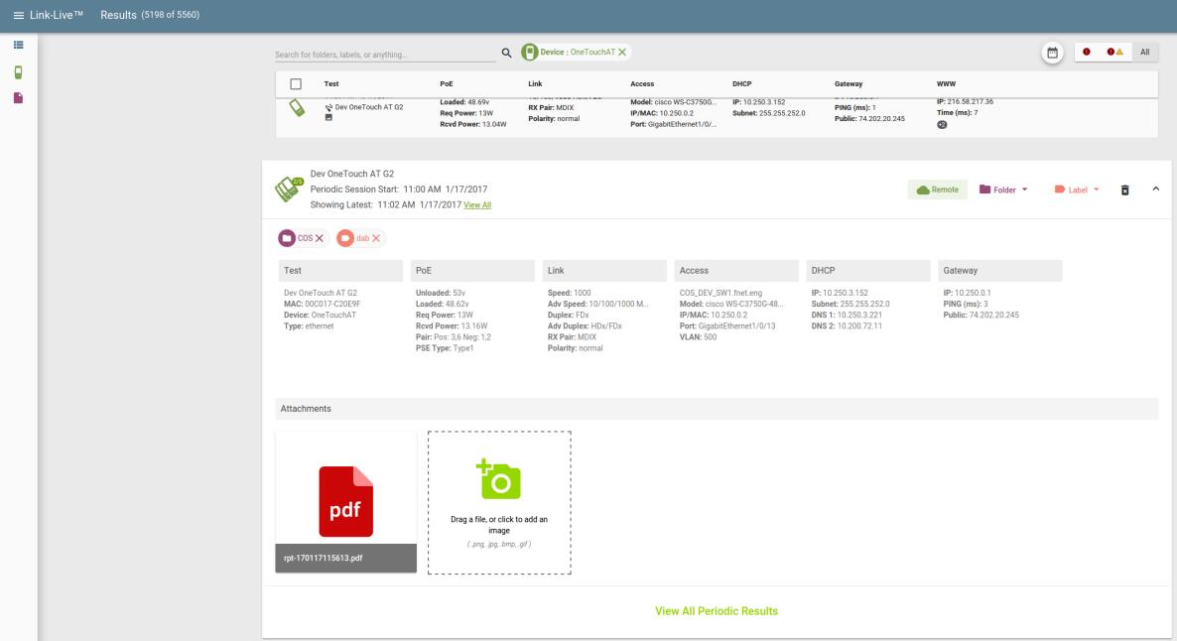Click the search magnifier icon
1177x641 pixels.
click(506, 53)
